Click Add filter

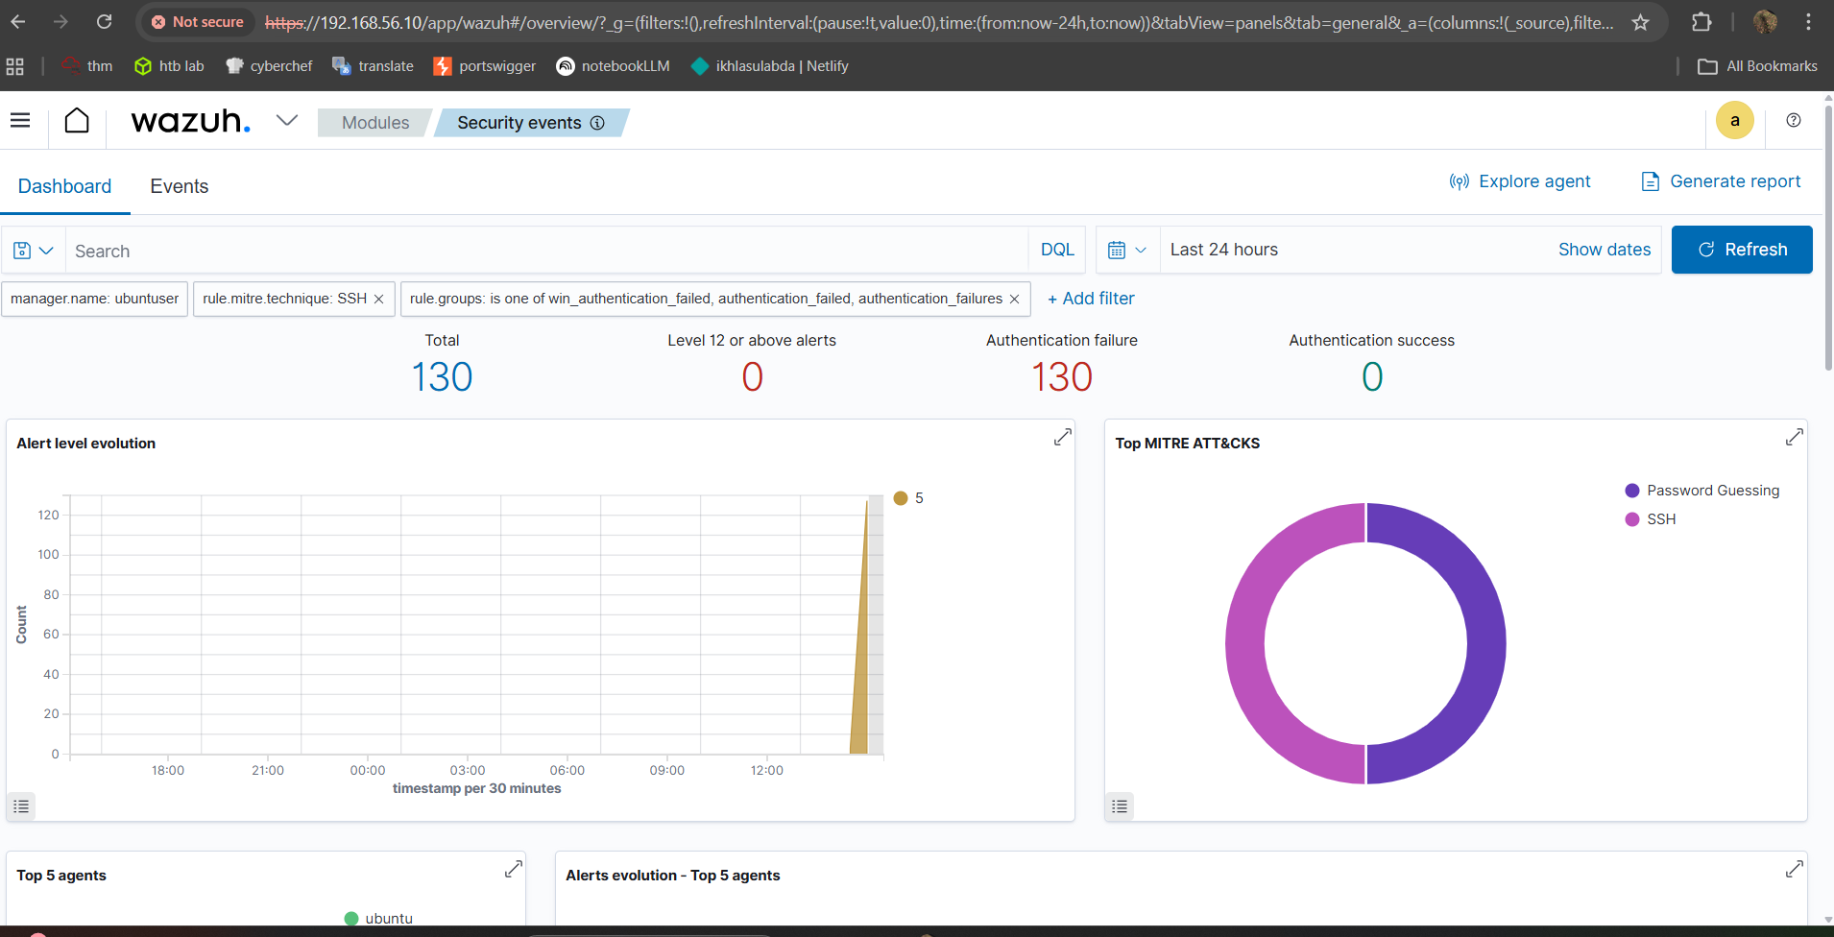(1091, 299)
